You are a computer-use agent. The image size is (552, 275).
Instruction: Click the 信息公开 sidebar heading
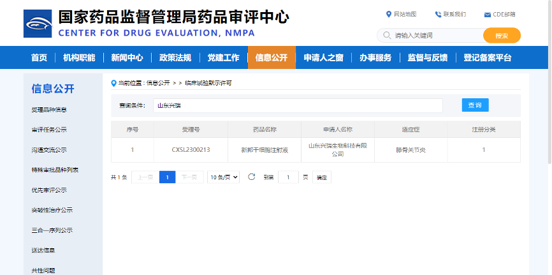pos(53,89)
